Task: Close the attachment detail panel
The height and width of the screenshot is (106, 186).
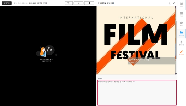Action: [174, 3]
